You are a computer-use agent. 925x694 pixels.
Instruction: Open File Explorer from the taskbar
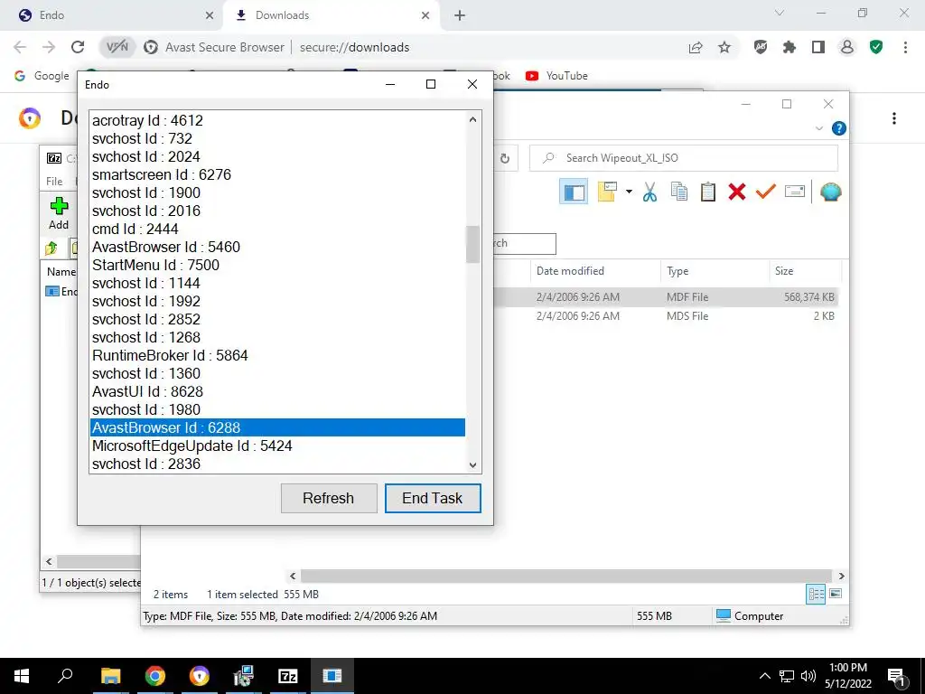tap(110, 676)
